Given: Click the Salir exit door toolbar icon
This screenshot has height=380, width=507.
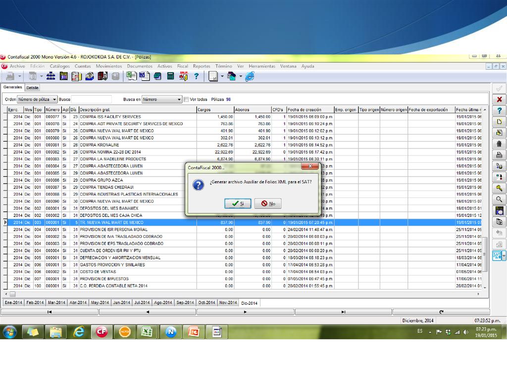Looking at the screenshot, I should [x=183, y=77].
